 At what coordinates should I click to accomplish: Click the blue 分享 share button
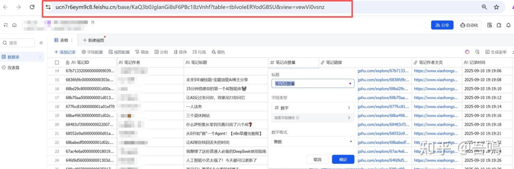pos(442,25)
